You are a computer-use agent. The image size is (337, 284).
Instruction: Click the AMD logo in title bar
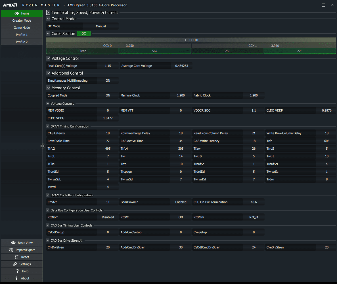10,5
